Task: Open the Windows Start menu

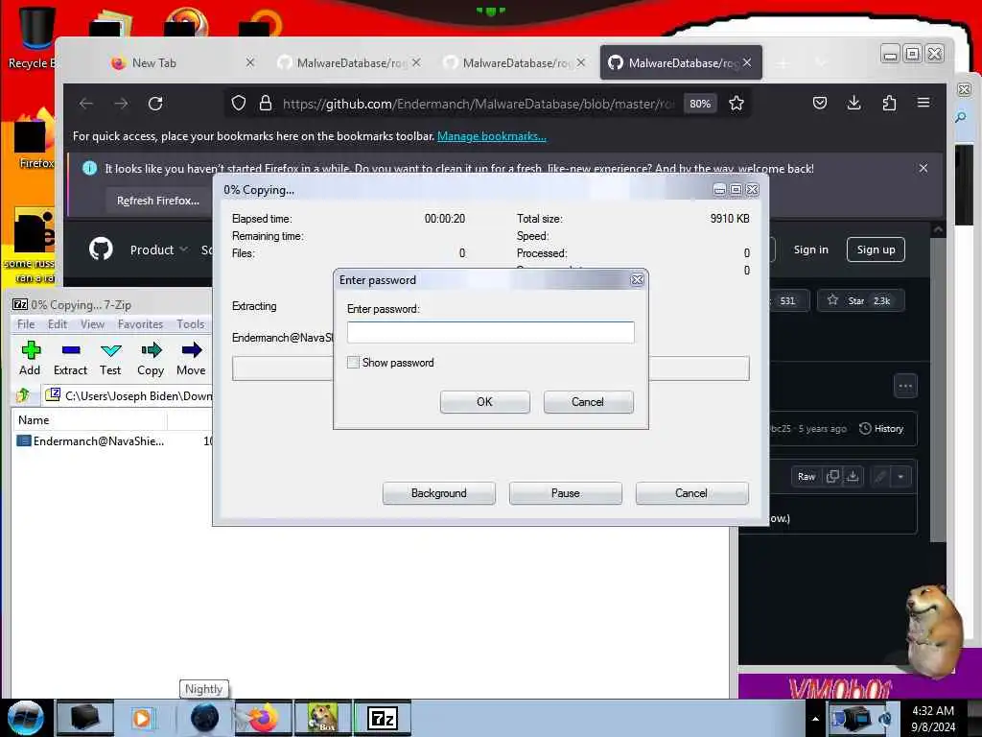Action: coord(24,718)
